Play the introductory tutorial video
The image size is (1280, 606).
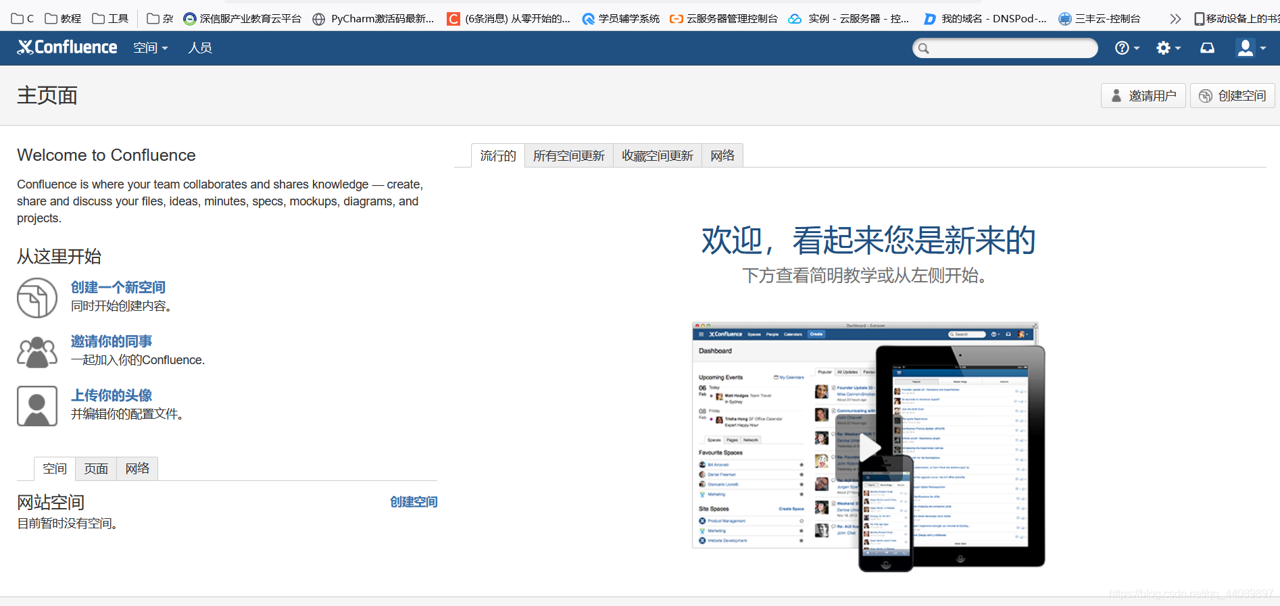[870, 447]
